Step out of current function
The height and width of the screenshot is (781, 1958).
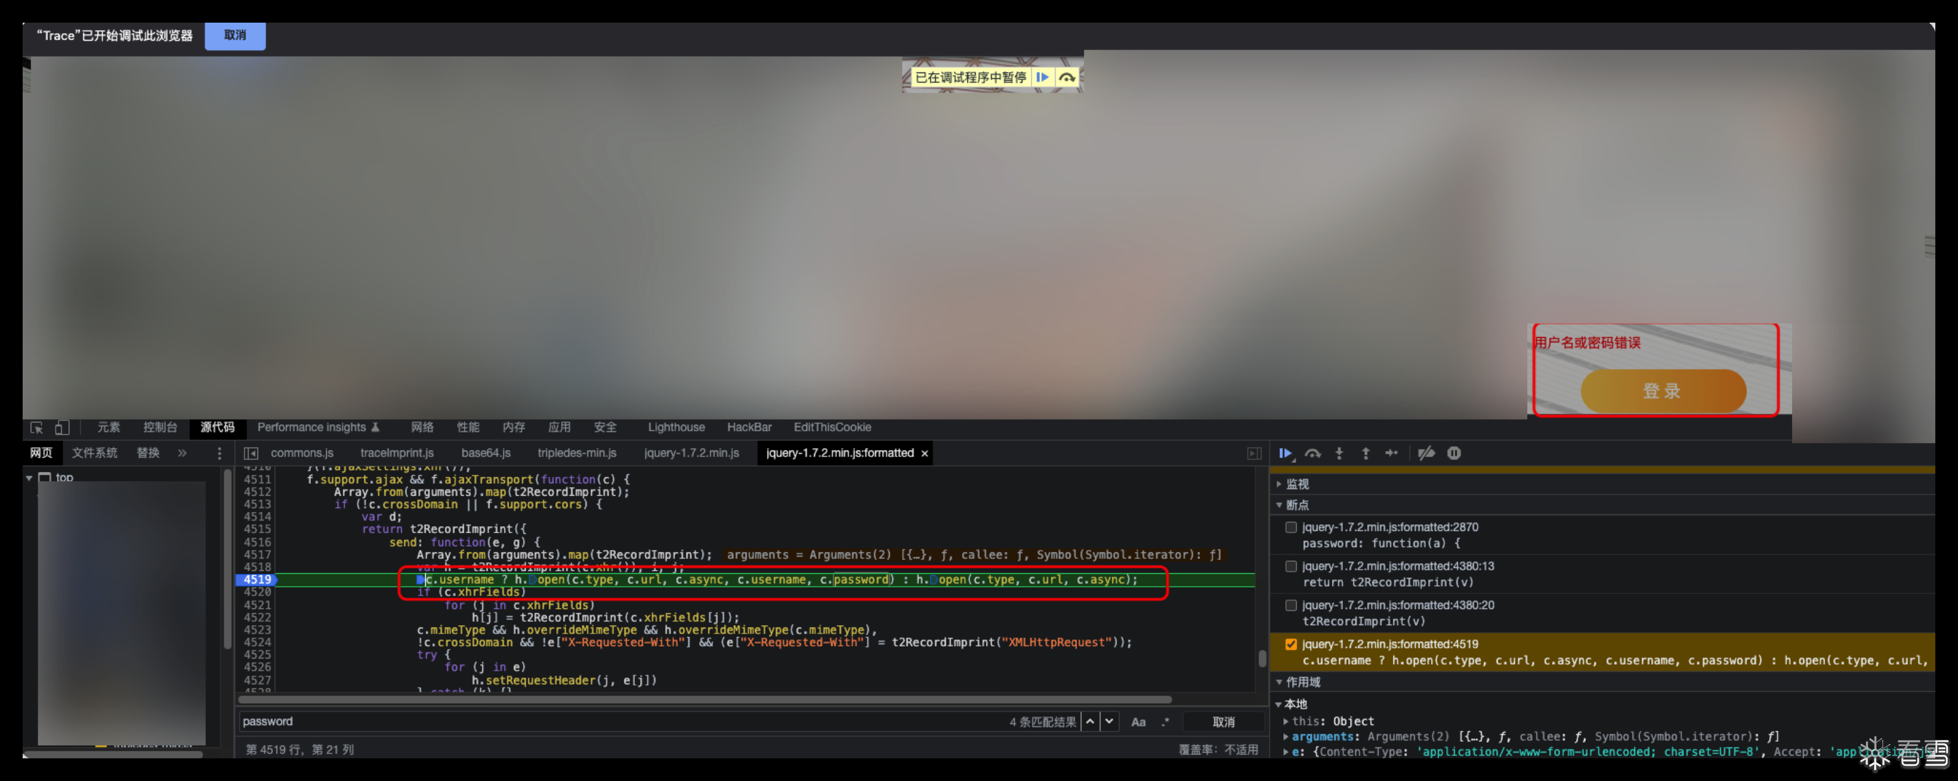(1366, 454)
